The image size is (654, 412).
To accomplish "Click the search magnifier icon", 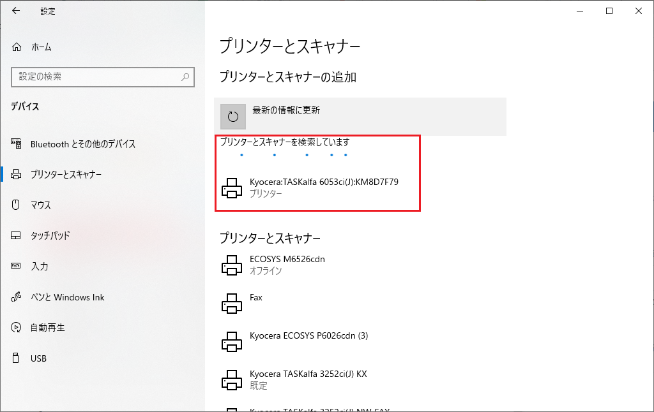I will [185, 77].
